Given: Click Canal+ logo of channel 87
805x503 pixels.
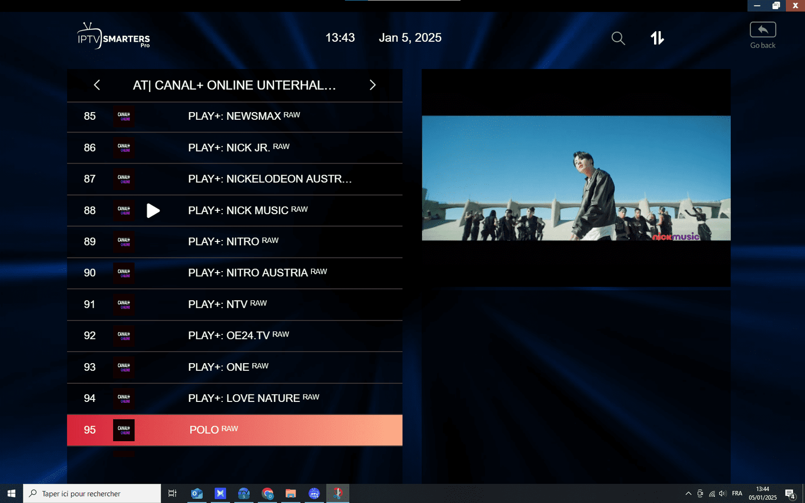Looking at the screenshot, I should [x=124, y=179].
